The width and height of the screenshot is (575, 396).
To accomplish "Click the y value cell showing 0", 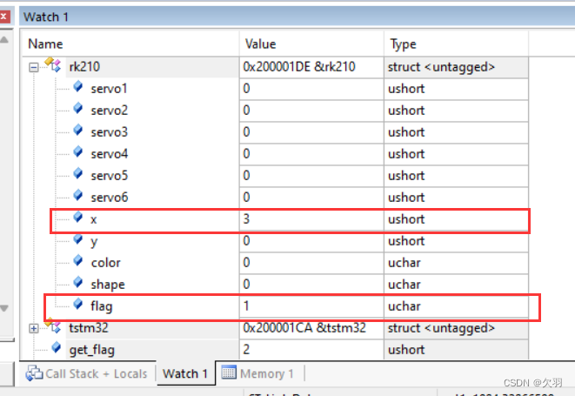I will coord(311,241).
